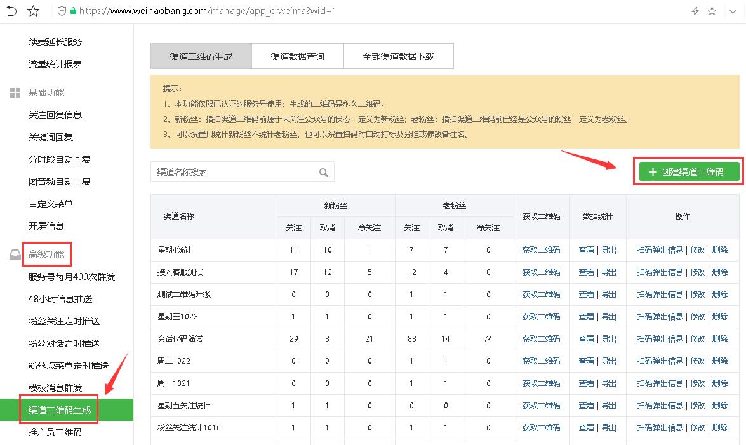Image resolution: width=746 pixels, height=445 pixels.
Task: Open the 全部渠道数据下载 tab
Action: point(399,56)
